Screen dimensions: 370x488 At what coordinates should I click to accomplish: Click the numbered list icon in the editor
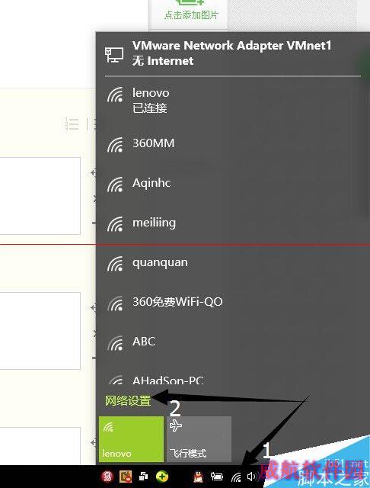72,124
